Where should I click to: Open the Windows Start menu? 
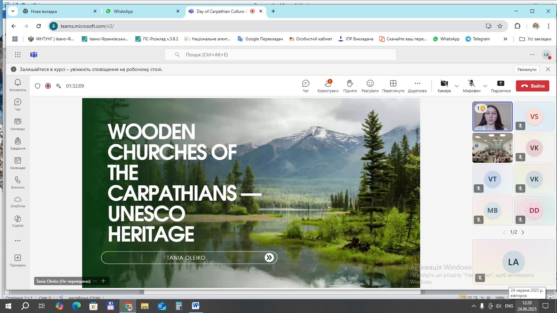[8, 306]
